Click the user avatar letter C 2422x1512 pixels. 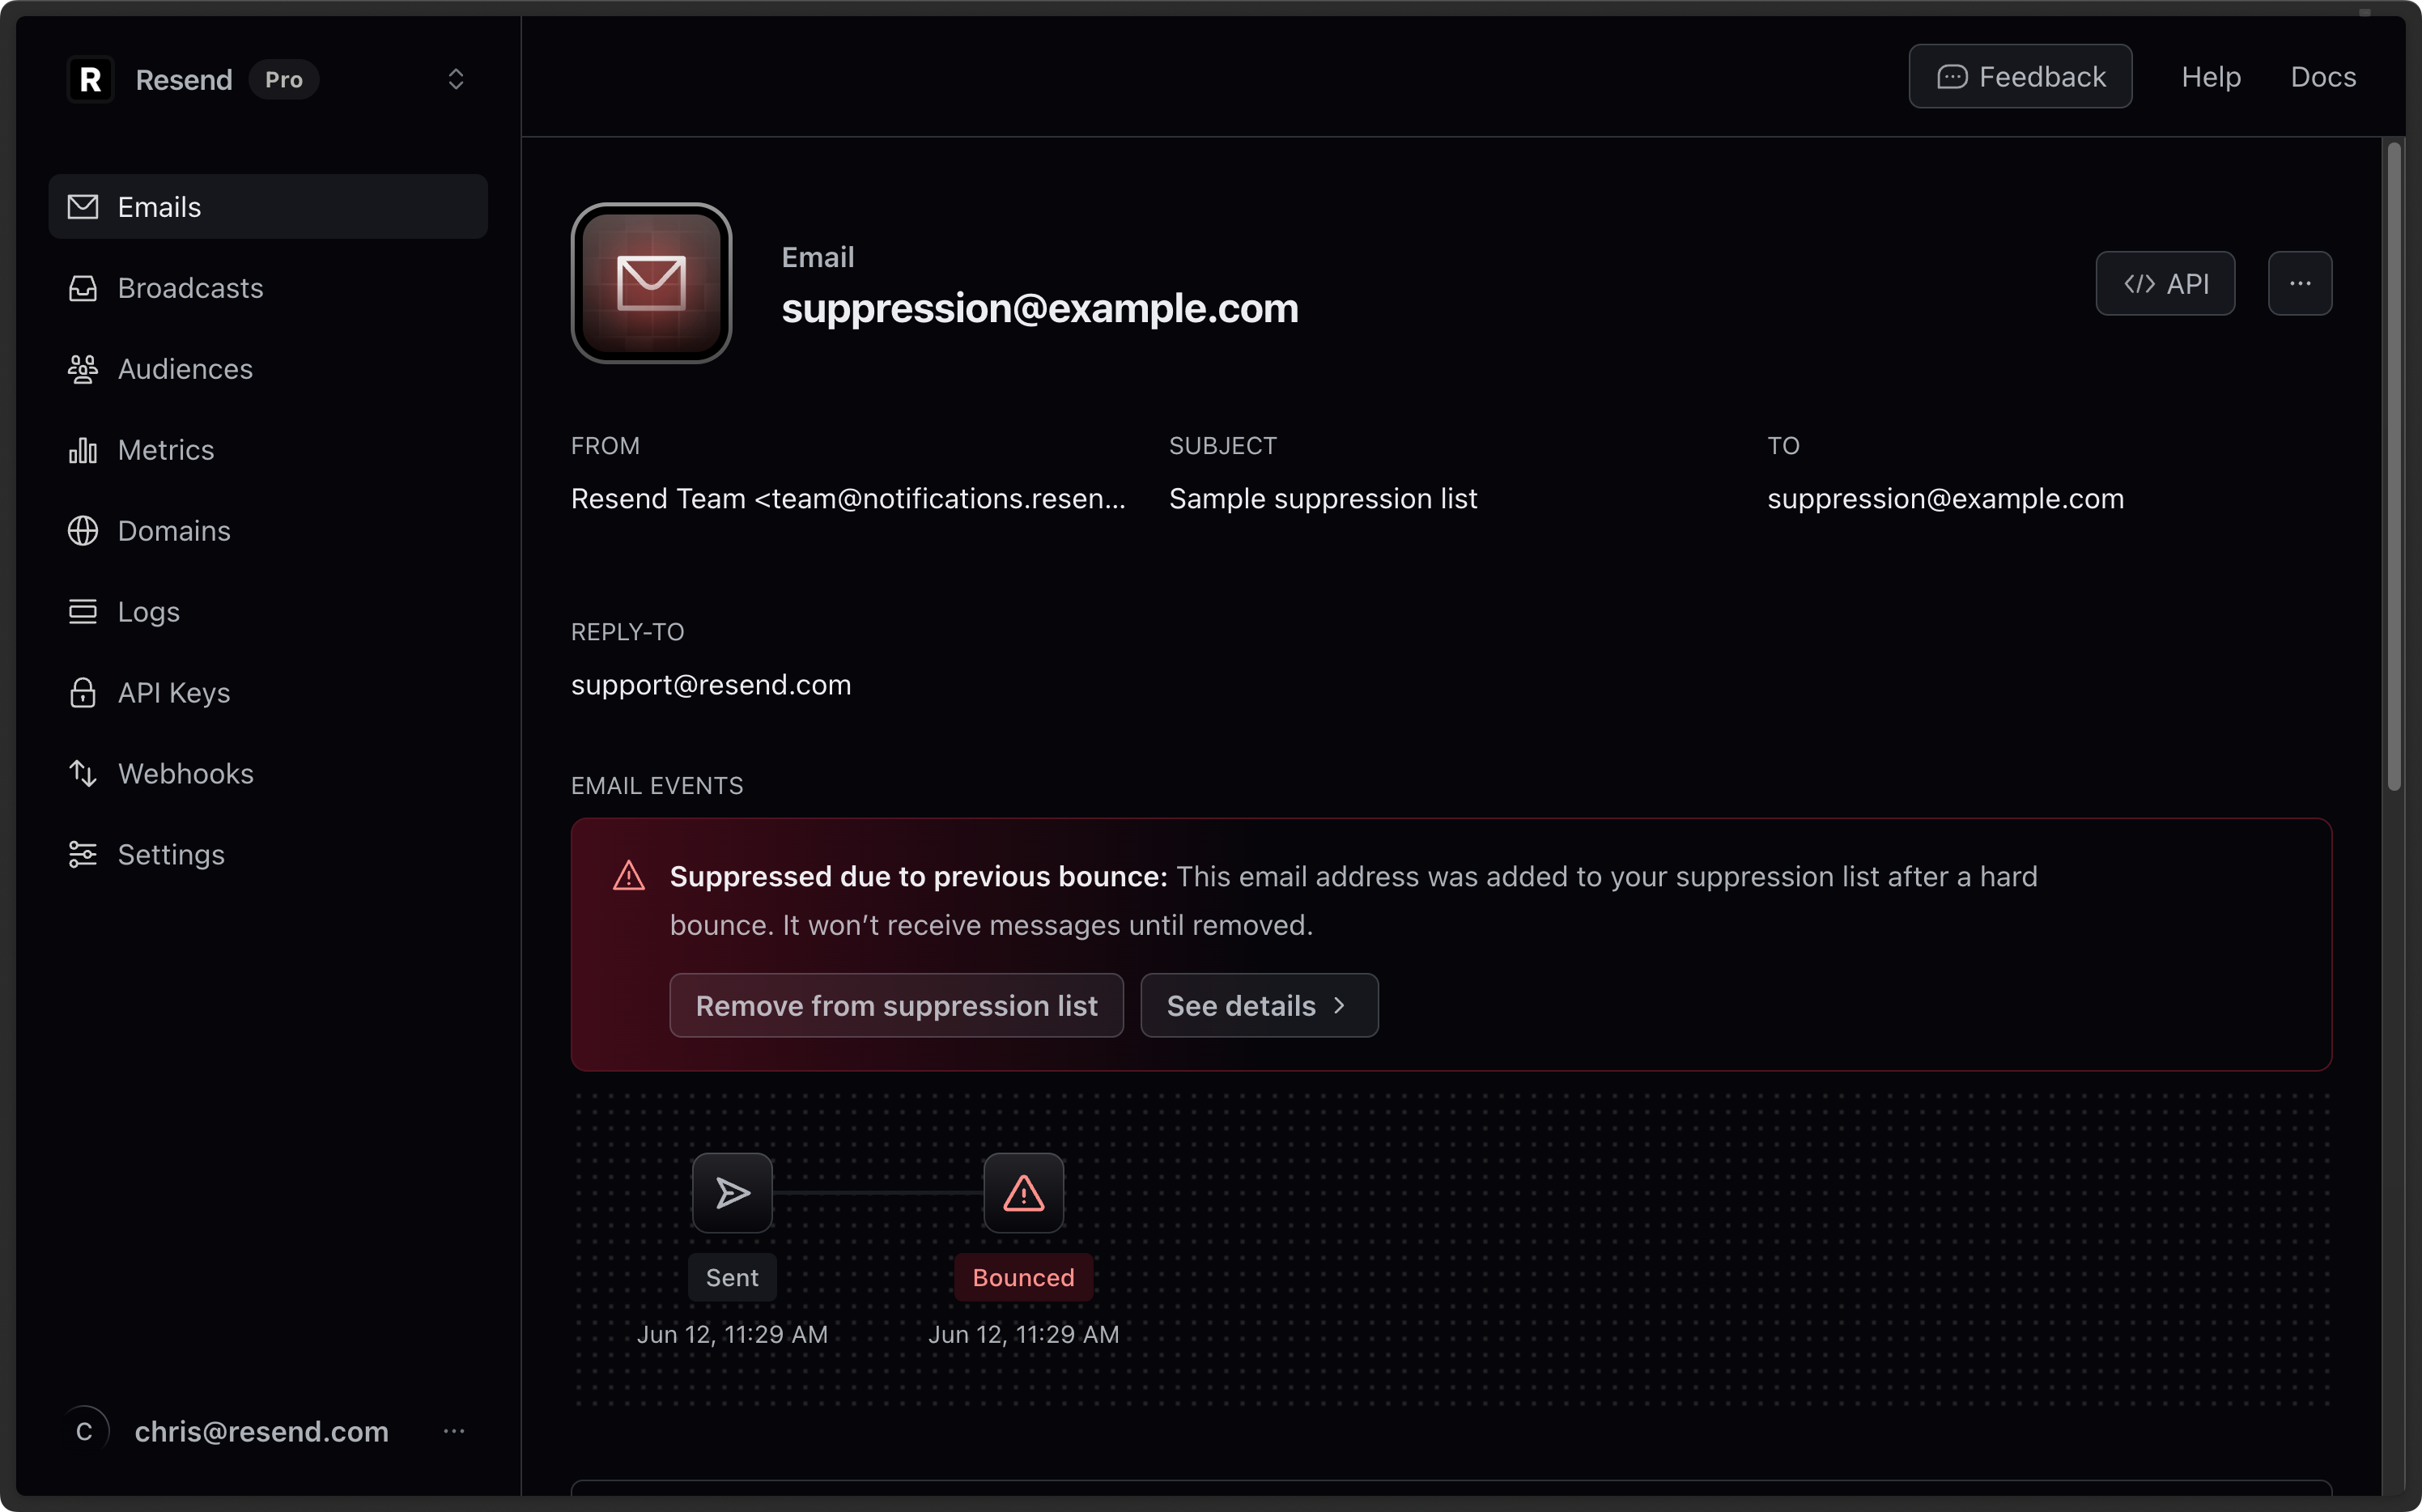84,1432
